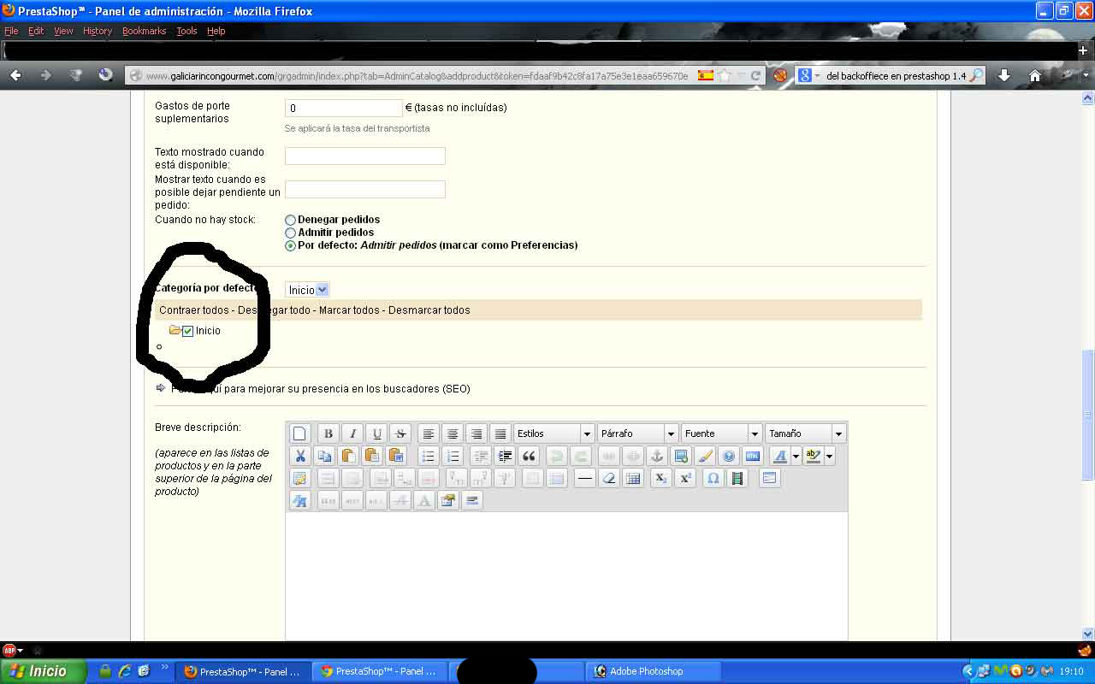Insert a bulleted list

click(x=429, y=456)
